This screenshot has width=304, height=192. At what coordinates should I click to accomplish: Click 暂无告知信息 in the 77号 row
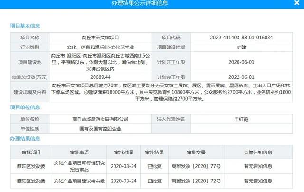pos(258,166)
